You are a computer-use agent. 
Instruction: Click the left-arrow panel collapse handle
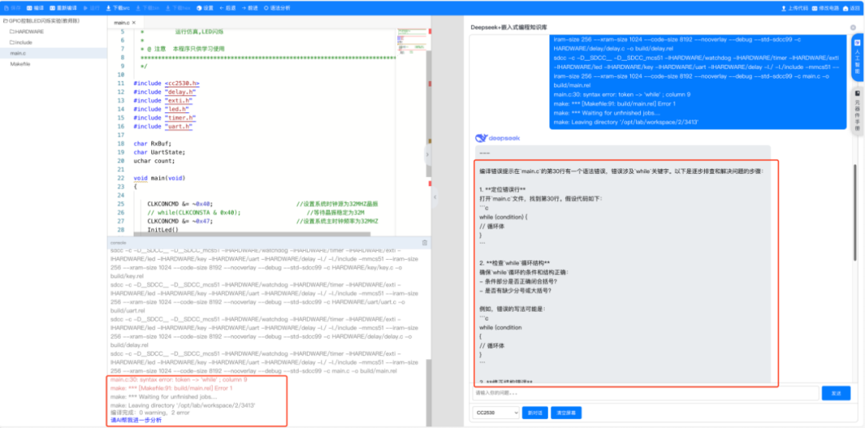click(x=435, y=197)
